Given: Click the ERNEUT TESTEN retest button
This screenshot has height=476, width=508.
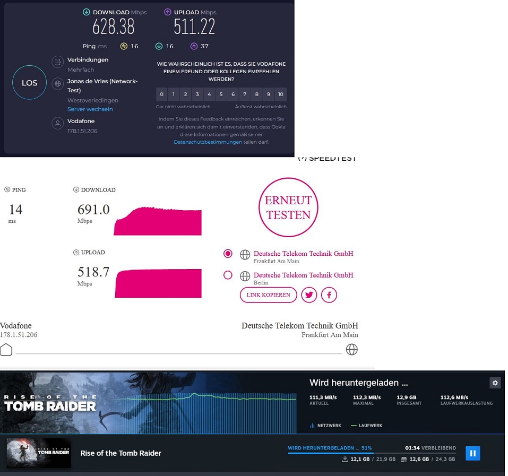Looking at the screenshot, I should pyautogui.click(x=288, y=207).
